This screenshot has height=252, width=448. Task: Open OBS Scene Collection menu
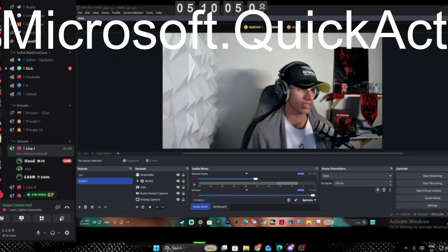pyautogui.click(x=133, y=13)
